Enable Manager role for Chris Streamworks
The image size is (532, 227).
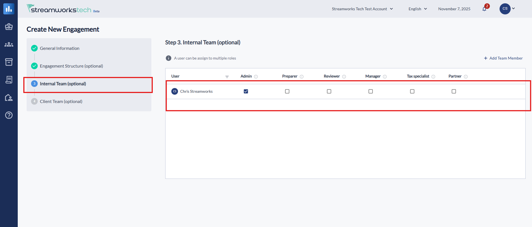[x=371, y=91]
